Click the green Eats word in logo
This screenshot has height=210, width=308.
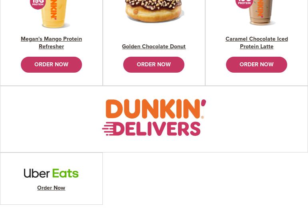point(66,173)
